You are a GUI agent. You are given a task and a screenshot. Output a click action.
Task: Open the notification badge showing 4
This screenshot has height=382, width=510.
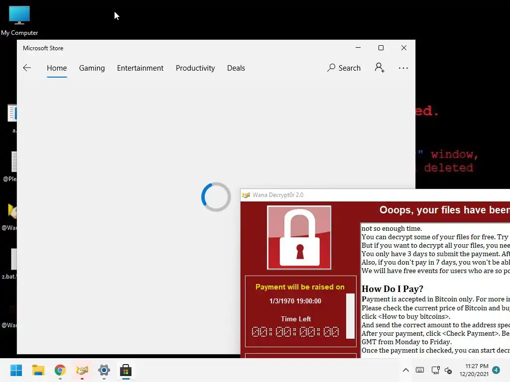pyautogui.click(x=496, y=370)
